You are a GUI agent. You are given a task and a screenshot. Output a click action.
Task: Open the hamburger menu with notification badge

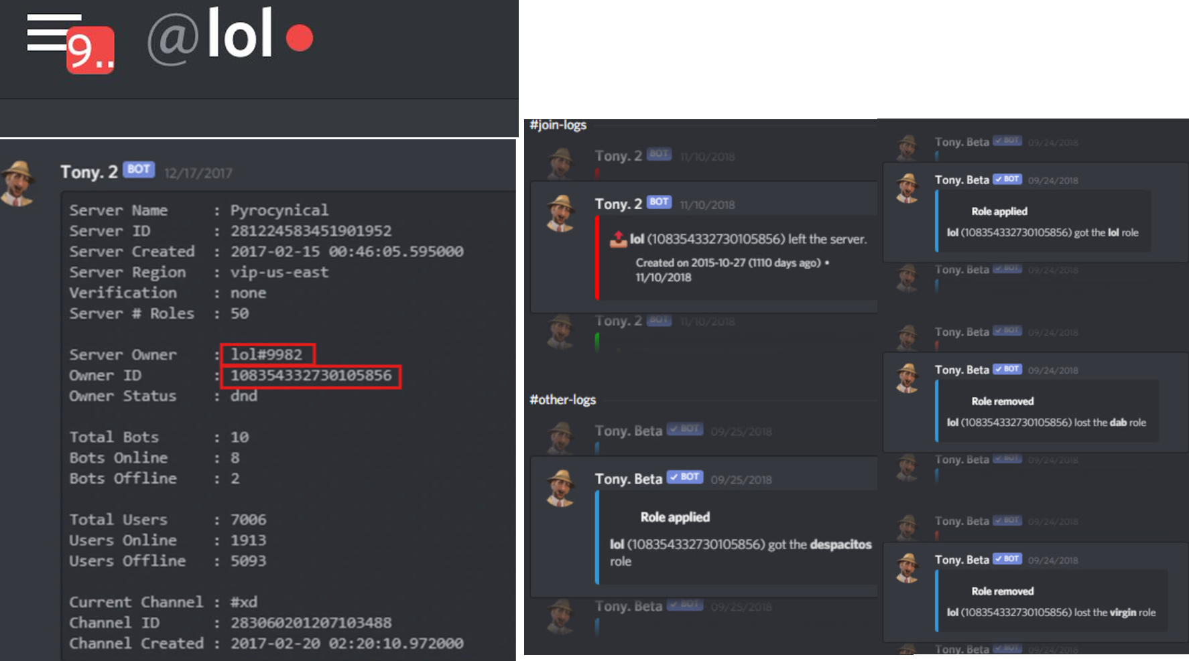point(70,43)
